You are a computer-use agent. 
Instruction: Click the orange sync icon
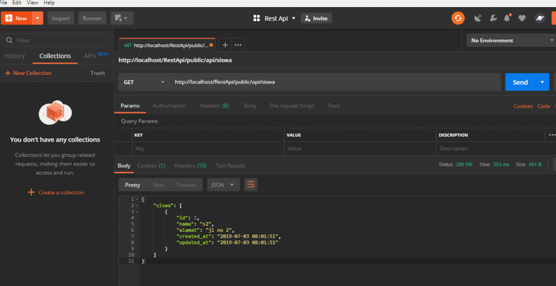[x=458, y=18]
